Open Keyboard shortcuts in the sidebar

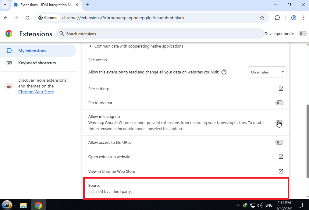(38, 63)
